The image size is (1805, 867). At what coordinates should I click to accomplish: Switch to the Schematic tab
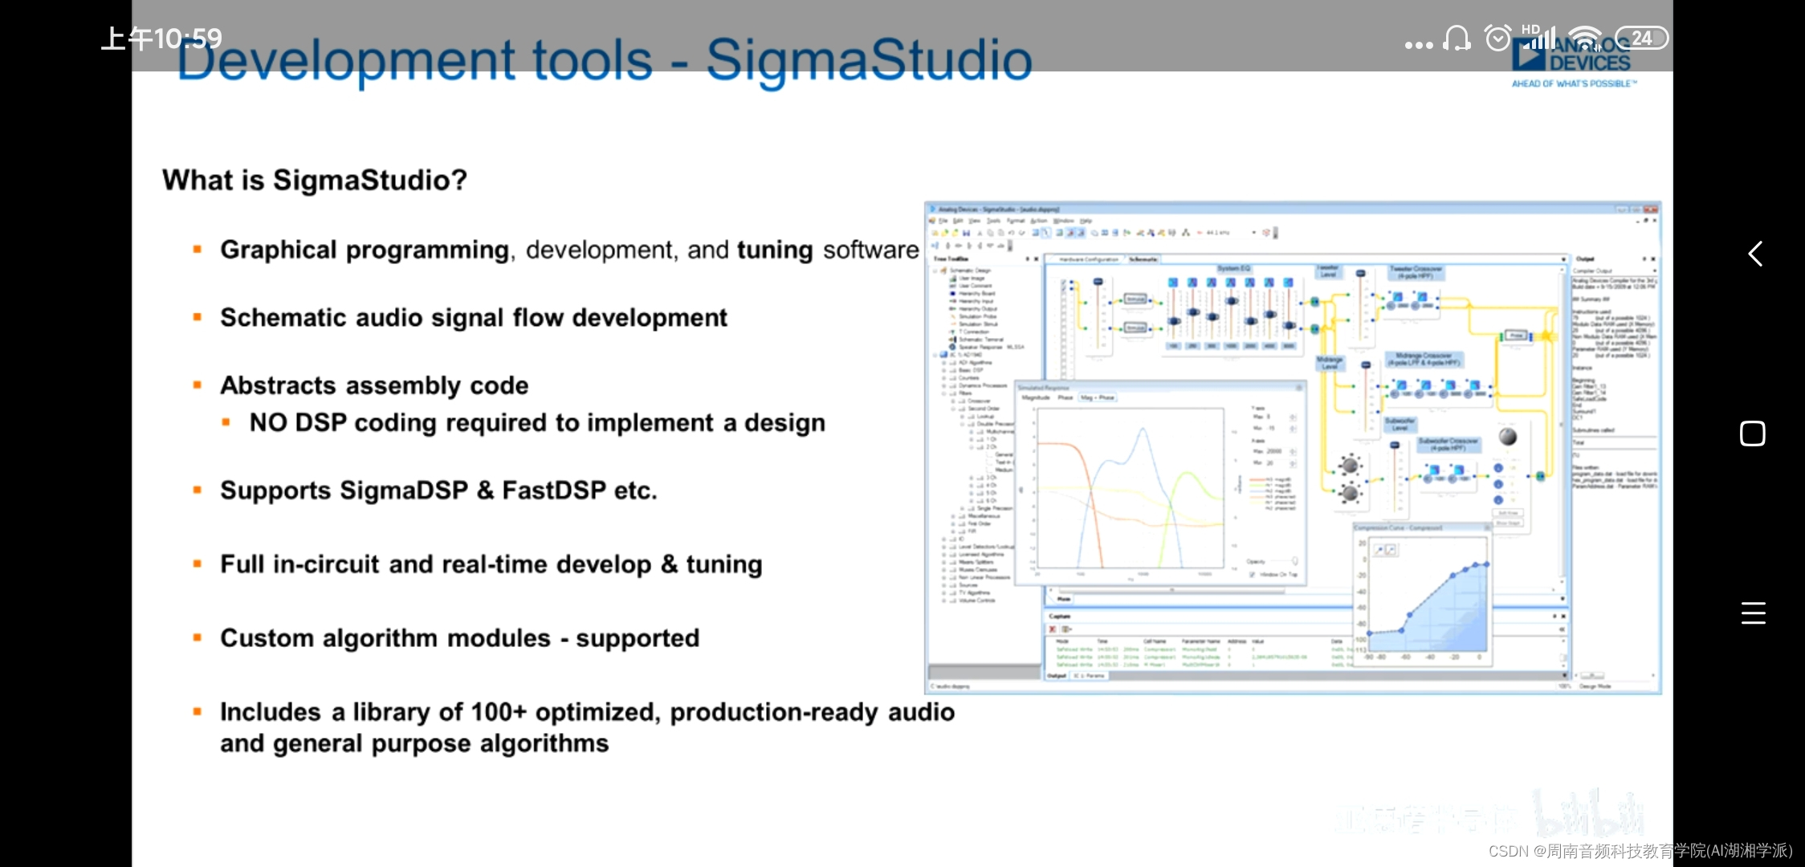pos(1143,259)
